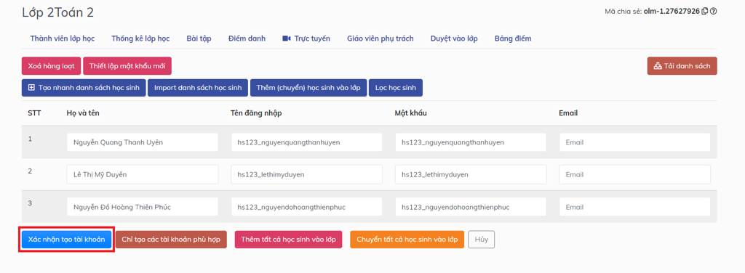Switch to the Thống kê lớp học tab
Screen dimensions: 745x273
point(140,38)
